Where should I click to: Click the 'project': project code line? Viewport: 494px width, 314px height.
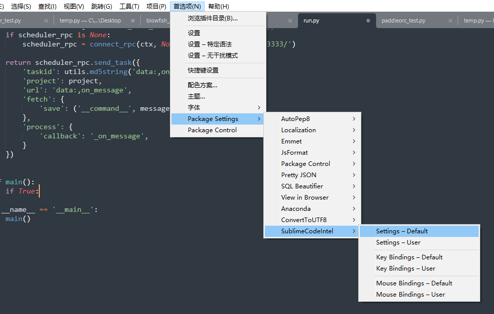[62, 81]
